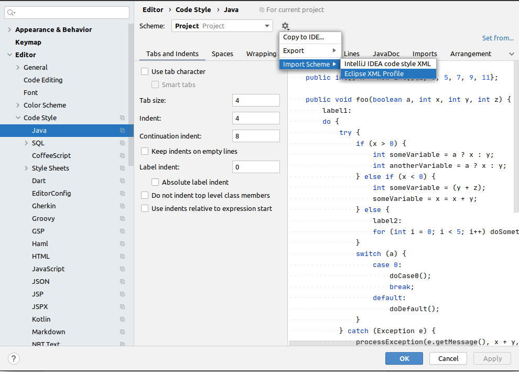Click project-level icon on JavaScript row
Viewport: 519px width, 372px height.
tap(123, 269)
